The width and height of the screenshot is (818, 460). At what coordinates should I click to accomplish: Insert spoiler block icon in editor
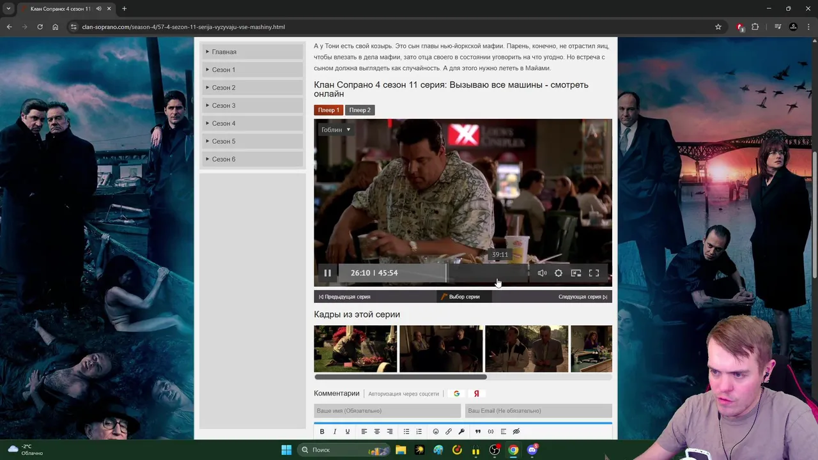click(x=504, y=431)
